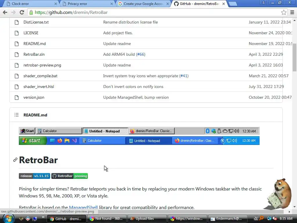
Task: Switch to the Privacy error tab
Action: pos(86,4)
